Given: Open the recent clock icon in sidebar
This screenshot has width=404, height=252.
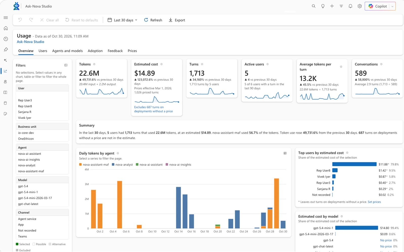Looking at the screenshot, I should (6, 39).
